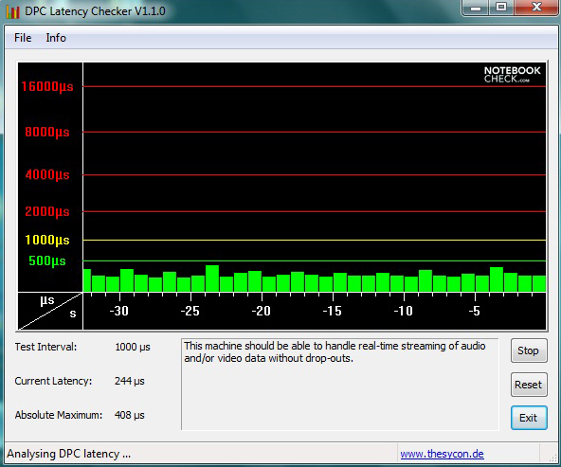Viewport: 561px width, 467px height.
Task: Click the -5 second axis marker
Action: coord(475,311)
